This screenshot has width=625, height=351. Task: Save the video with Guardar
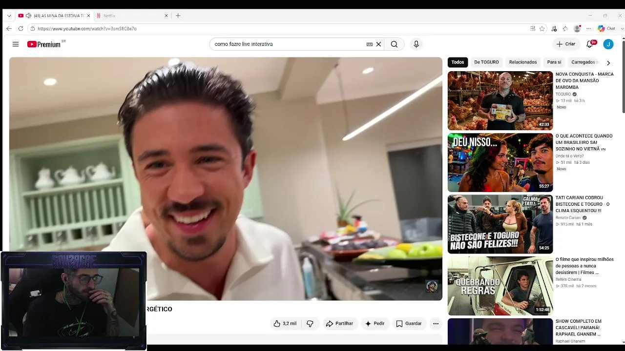click(409, 324)
